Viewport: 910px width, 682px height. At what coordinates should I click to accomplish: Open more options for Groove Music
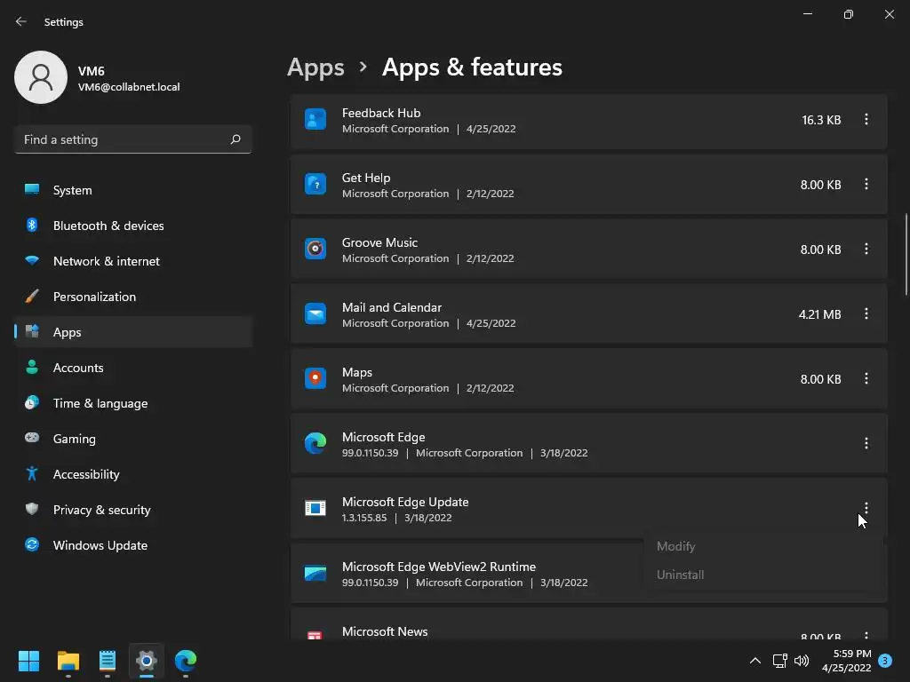pos(866,250)
